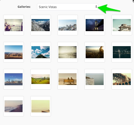This screenshot has height=125, width=134.
Task: Select the couple on bench thumbnail
Action: [x=68, y=79]
